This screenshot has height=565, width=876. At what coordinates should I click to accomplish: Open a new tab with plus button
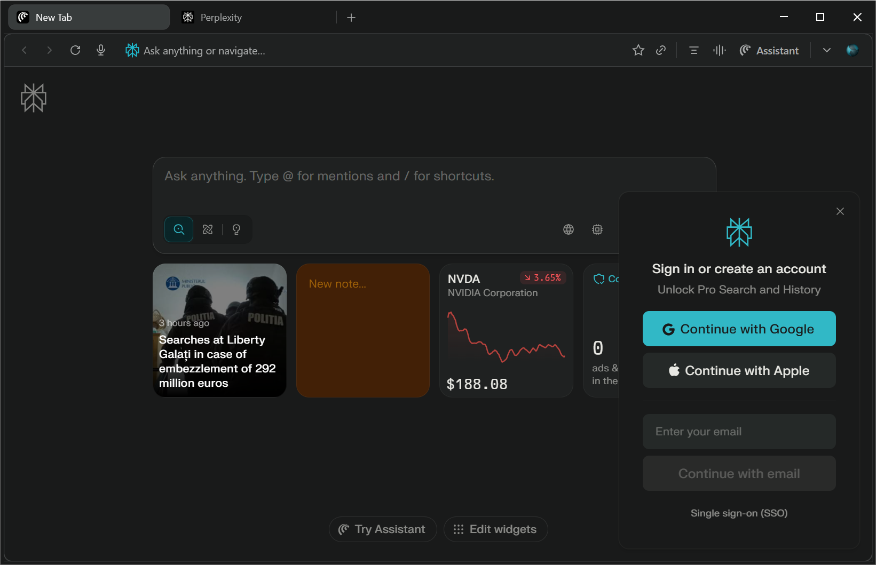(x=351, y=18)
